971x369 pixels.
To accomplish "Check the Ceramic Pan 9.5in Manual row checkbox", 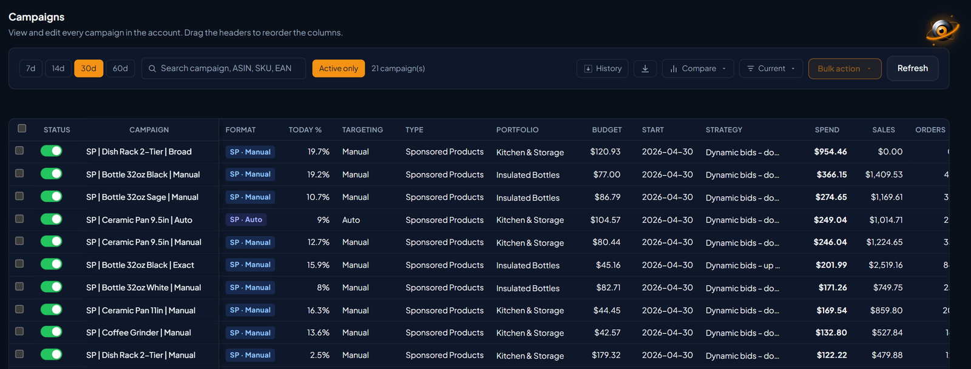I will pos(19,241).
